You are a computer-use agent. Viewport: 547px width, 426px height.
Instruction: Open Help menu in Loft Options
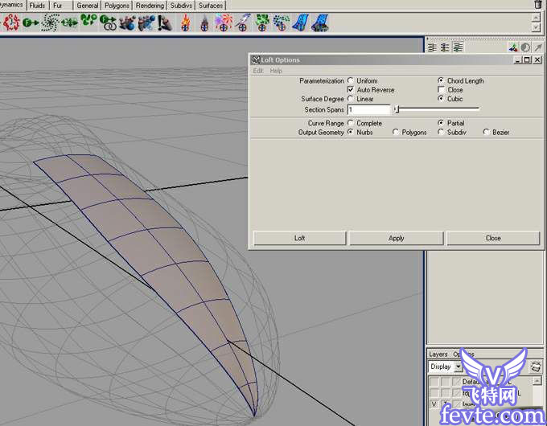276,71
